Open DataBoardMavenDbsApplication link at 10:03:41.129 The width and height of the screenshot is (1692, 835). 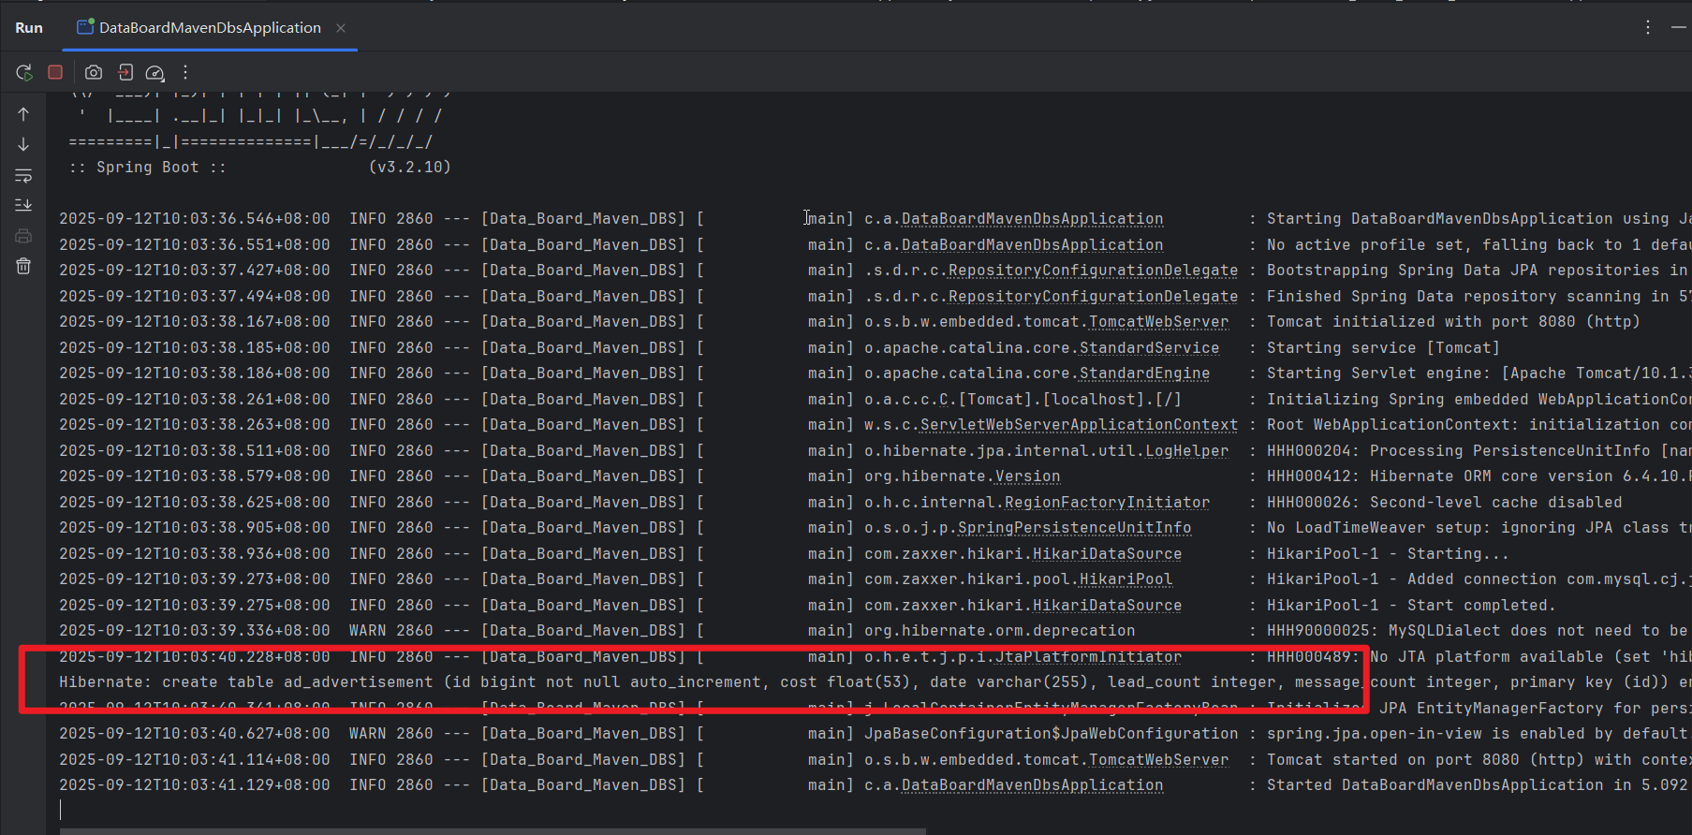pyautogui.click(x=1032, y=785)
